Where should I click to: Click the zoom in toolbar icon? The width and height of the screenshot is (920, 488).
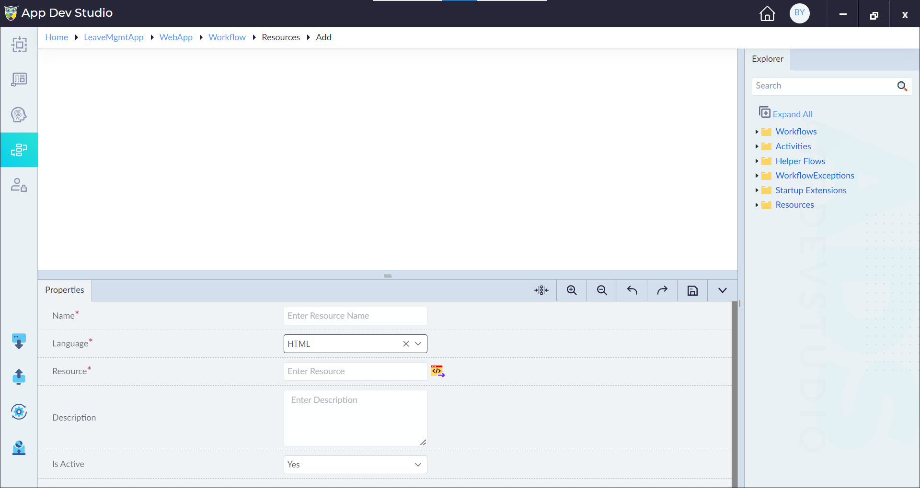click(x=572, y=290)
